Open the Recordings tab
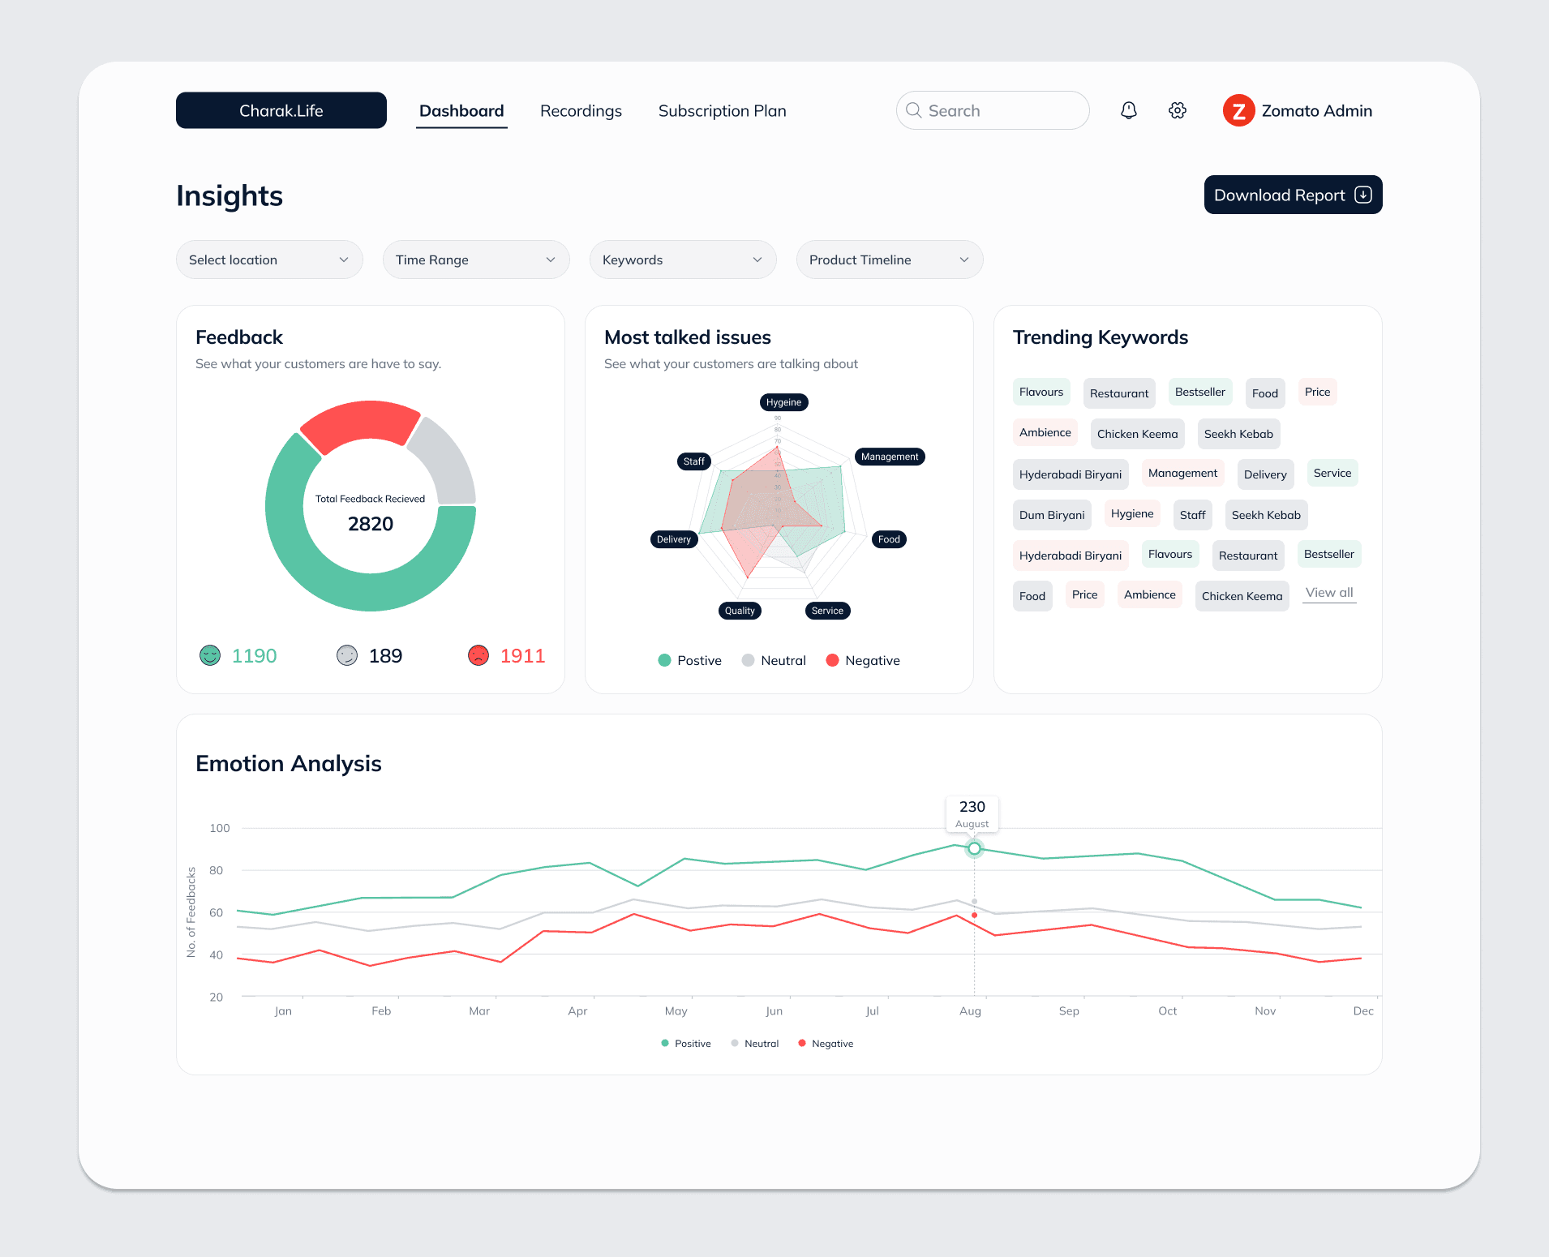1549x1257 pixels. tap(581, 111)
